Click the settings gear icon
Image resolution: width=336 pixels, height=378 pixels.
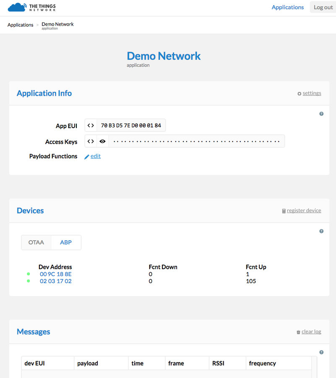[299, 94]
